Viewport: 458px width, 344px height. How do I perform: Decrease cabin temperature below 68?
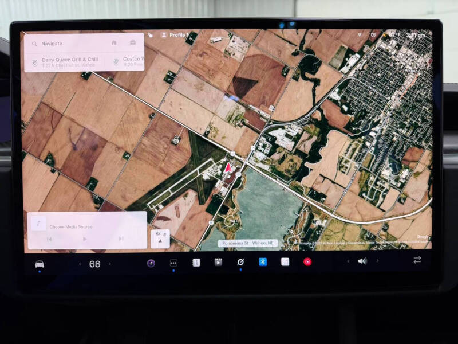tap(80, 264)
